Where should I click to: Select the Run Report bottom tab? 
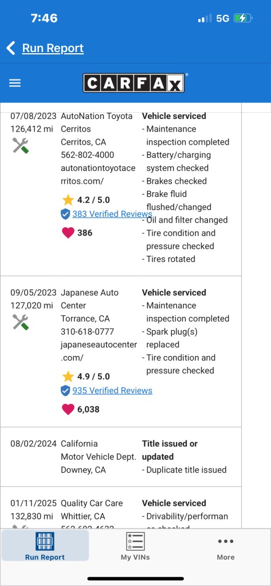click(x=45, y=546)
